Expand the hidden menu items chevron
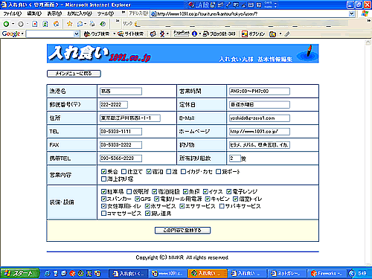Viewport: 372px width, 279px height. 124,13
